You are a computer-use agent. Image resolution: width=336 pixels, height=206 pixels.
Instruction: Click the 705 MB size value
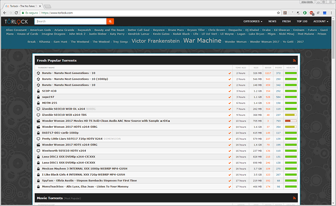(257, 121)
